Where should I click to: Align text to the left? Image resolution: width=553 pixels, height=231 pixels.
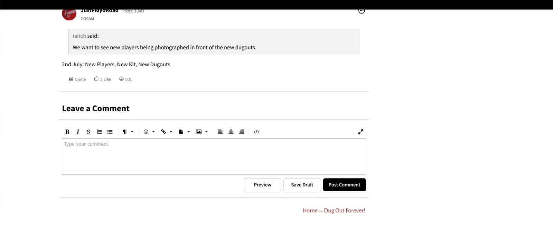[220, 132]
